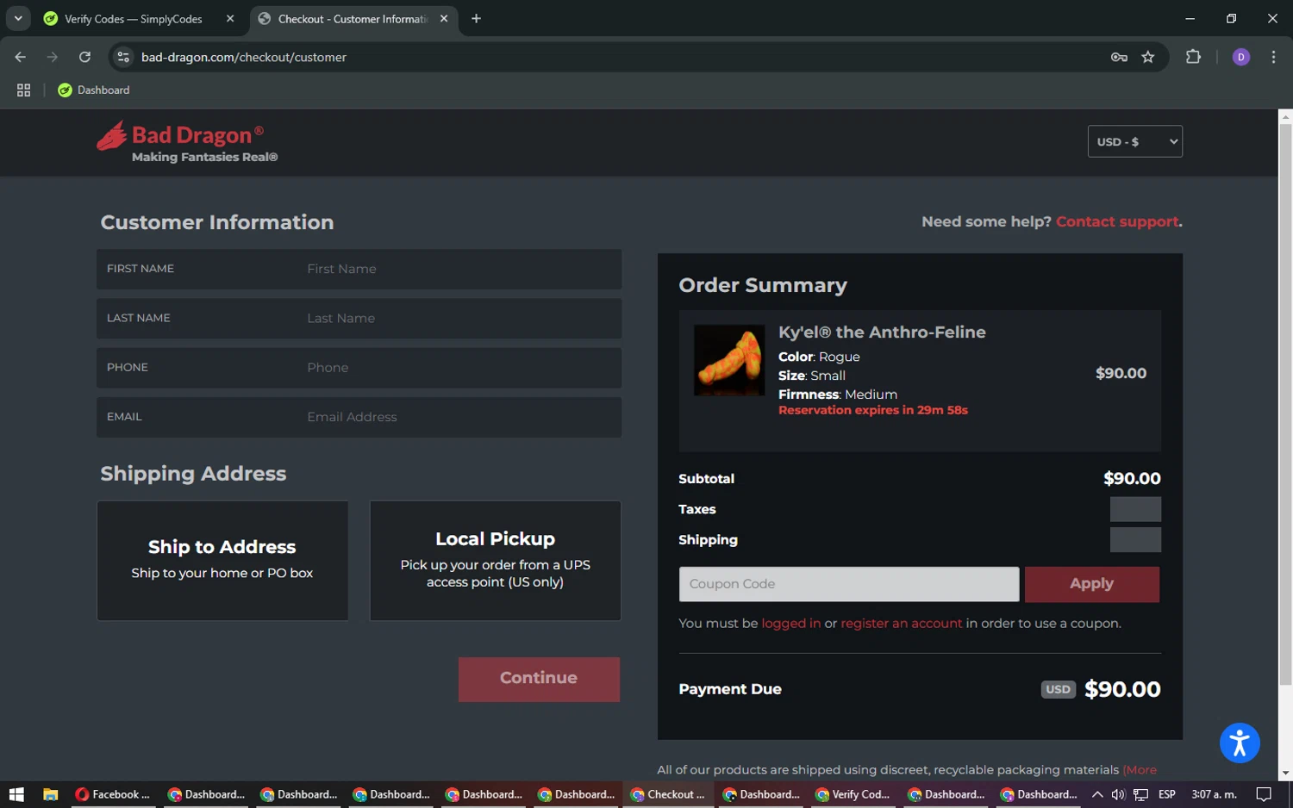Reload the checkout page
The height and width of the screenshot is (808, 1293).
coord(84,57)
